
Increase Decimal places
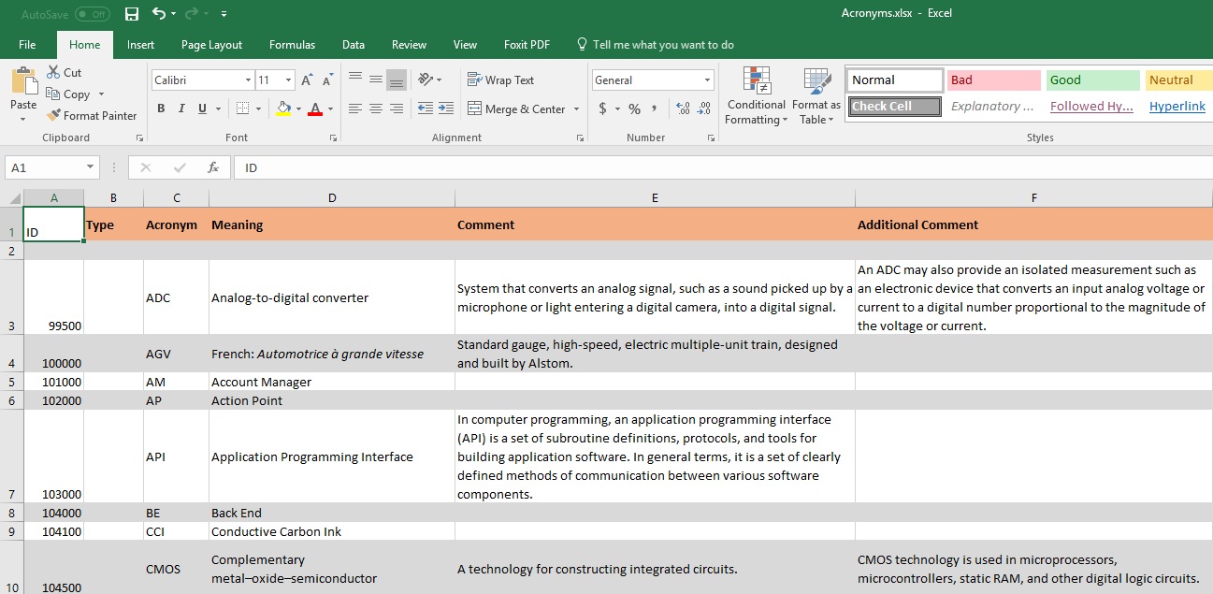(682, 109)
